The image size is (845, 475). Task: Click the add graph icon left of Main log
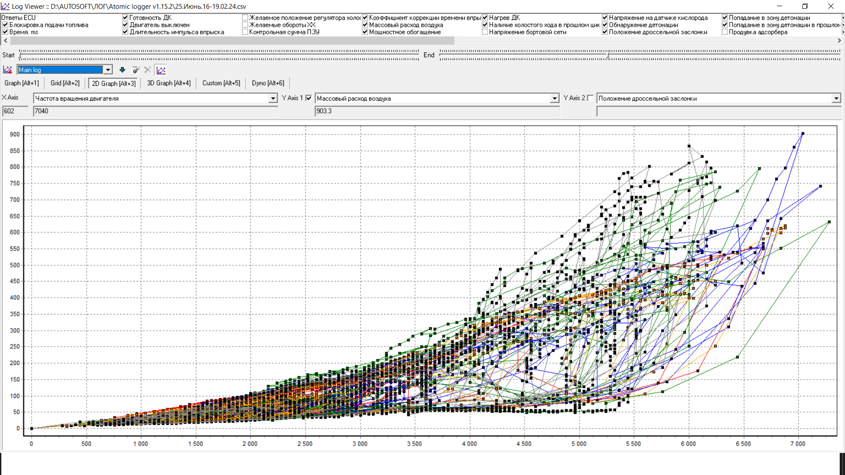[7, 70]
